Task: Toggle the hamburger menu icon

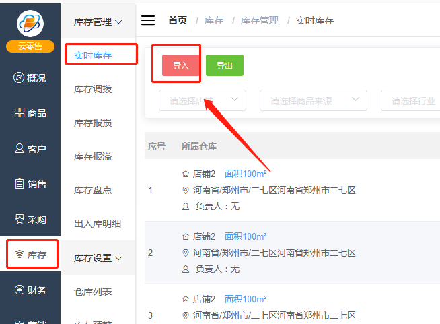Action: tap(148, 20)
